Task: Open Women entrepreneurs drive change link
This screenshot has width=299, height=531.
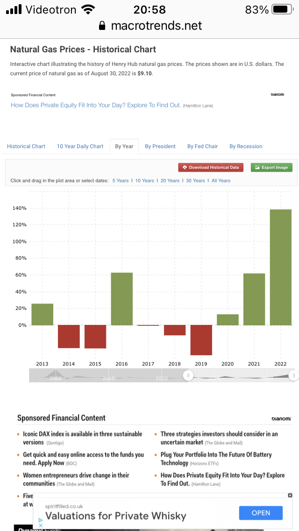Action: 76,479
